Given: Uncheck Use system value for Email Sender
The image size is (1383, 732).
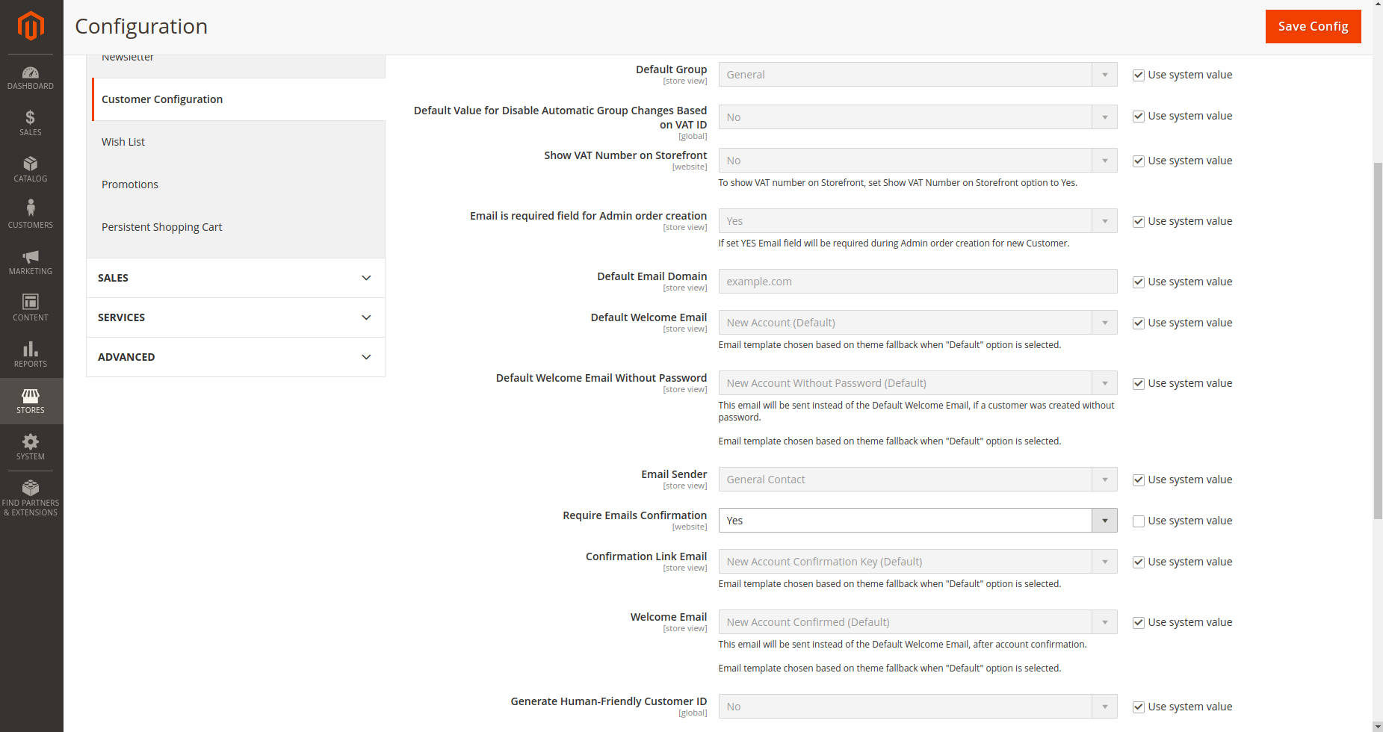Looking at the screenshot, I should [x=1139, y=480].
